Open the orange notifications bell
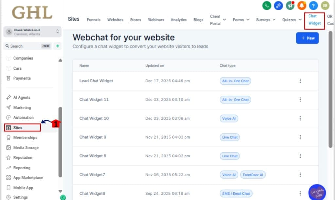Viewport: 335px width, 200px height. (302, 5)
